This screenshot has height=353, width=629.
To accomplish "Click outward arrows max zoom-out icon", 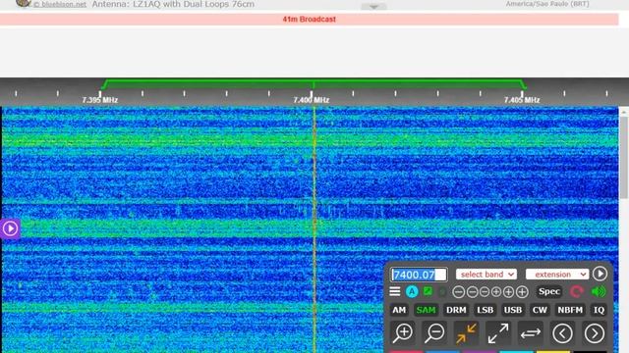I will click(498, 333).
